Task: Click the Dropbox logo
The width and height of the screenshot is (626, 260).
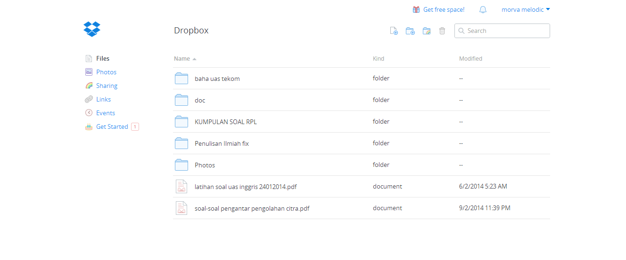Action: coord(92,29)
